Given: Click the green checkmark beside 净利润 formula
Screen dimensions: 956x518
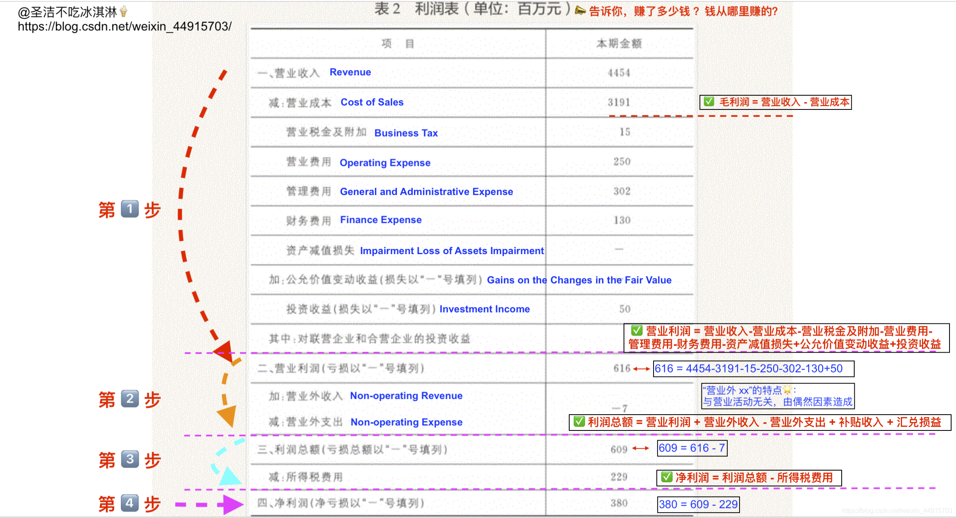Looking at the screenshot, I should (667, 477).
